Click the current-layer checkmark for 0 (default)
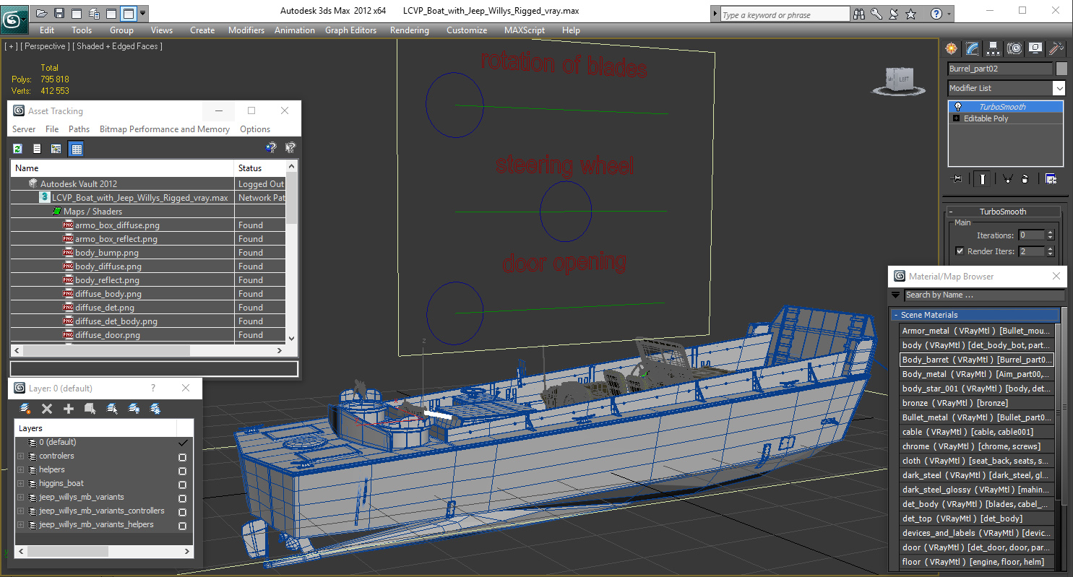The image size is (1073, 577). point(183,443)
